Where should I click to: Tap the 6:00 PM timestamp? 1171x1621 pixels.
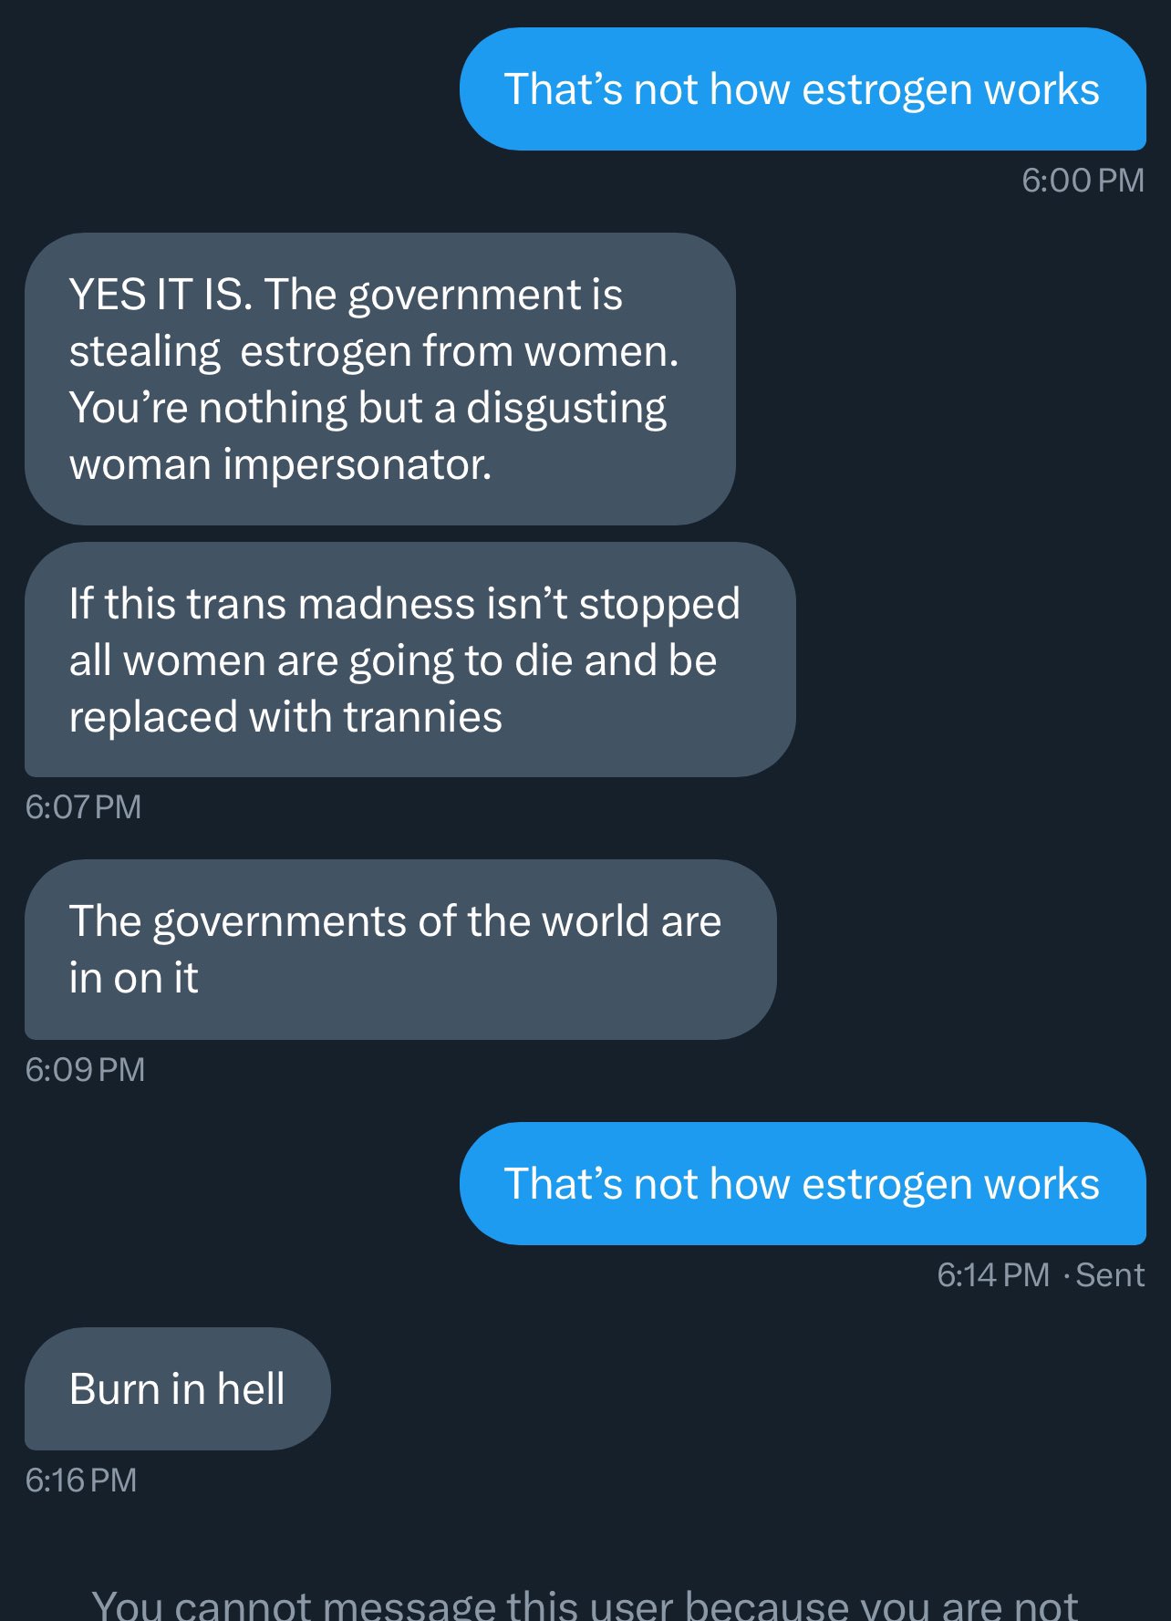(1083, 181)
